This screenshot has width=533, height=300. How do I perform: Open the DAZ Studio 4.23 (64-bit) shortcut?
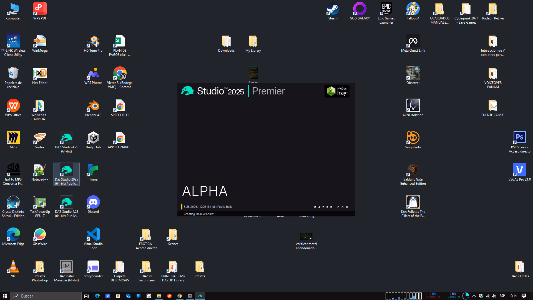pos(66,138)
